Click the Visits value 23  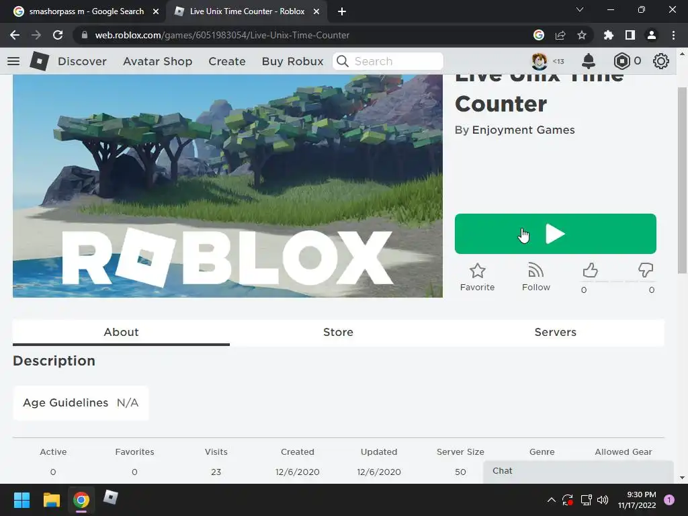216,472
